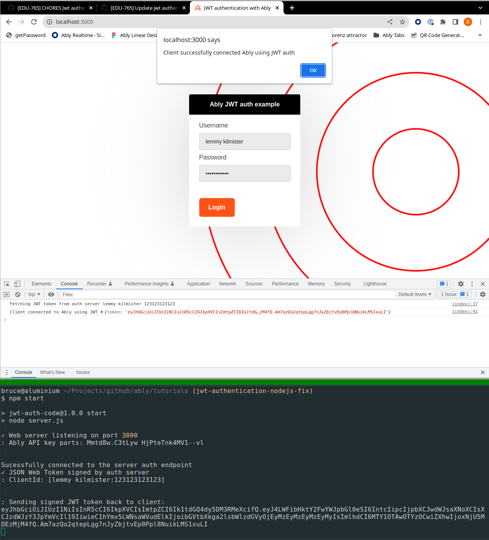
Task: Open the QR Code Generat... bookmark
Action: tap(438, 35)
